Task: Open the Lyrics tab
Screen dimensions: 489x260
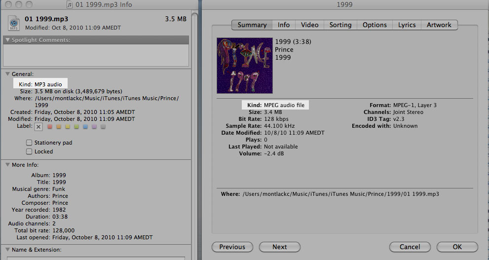Action: pyautogui.click(x=407, y=25)
